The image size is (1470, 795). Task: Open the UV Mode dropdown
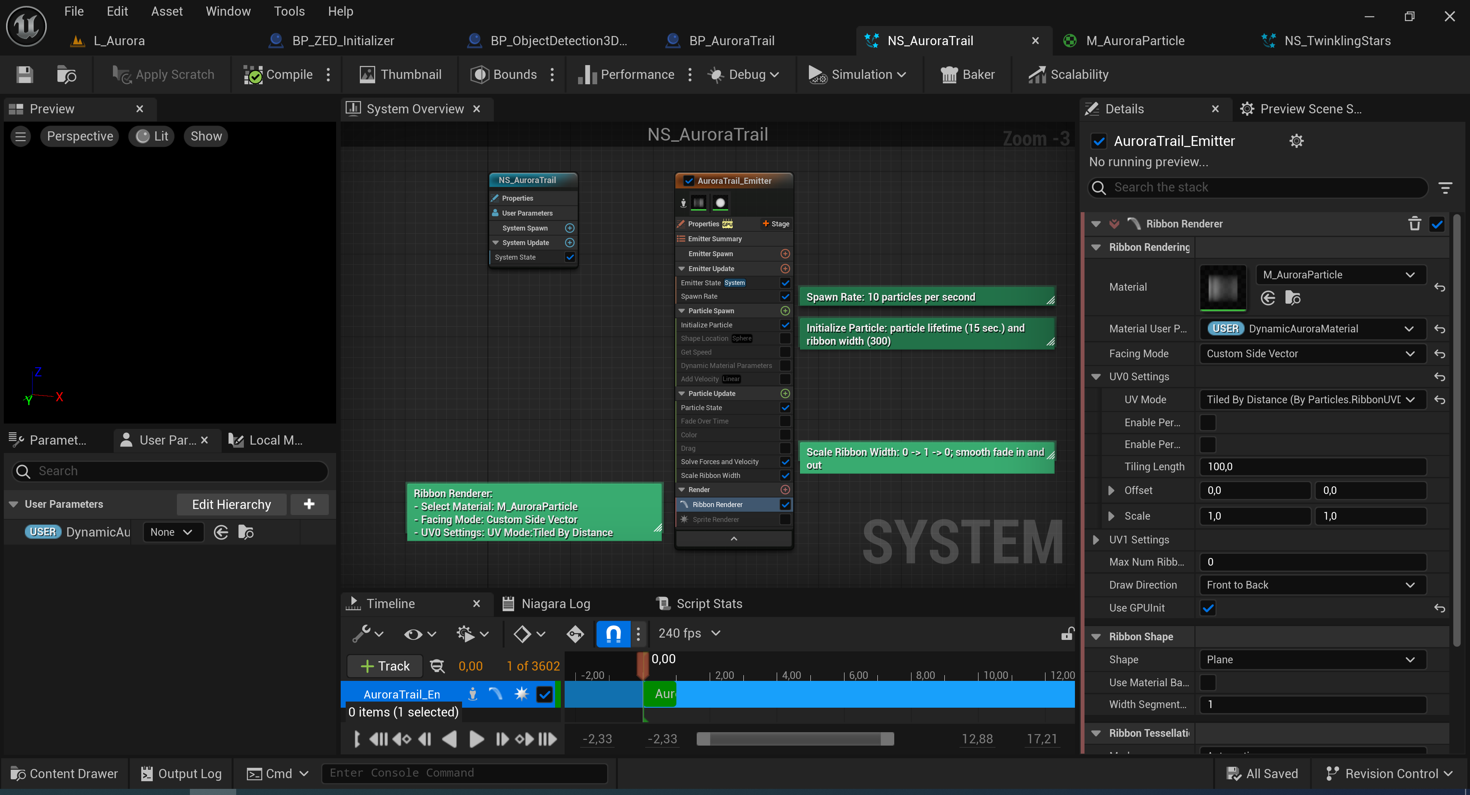[x=1313, y=399]
